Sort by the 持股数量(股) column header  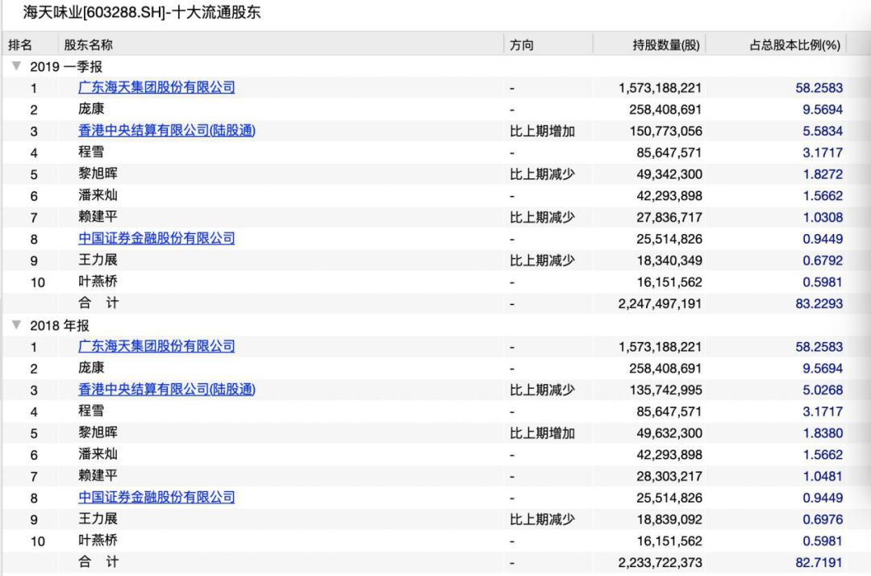[666, 45]
